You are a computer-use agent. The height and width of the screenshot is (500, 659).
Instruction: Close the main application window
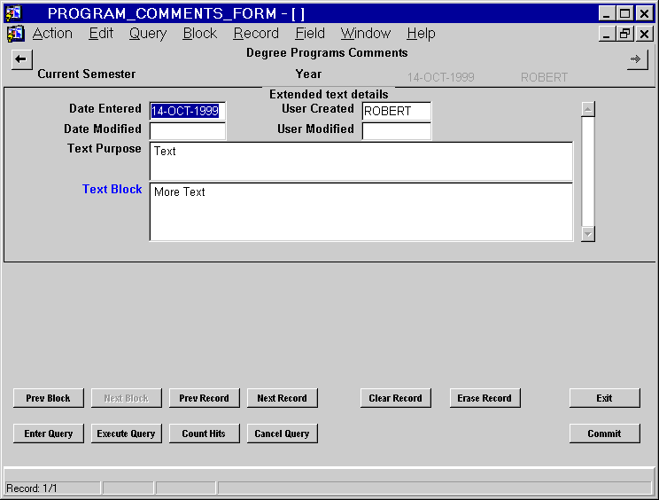(x=644, y=13)
